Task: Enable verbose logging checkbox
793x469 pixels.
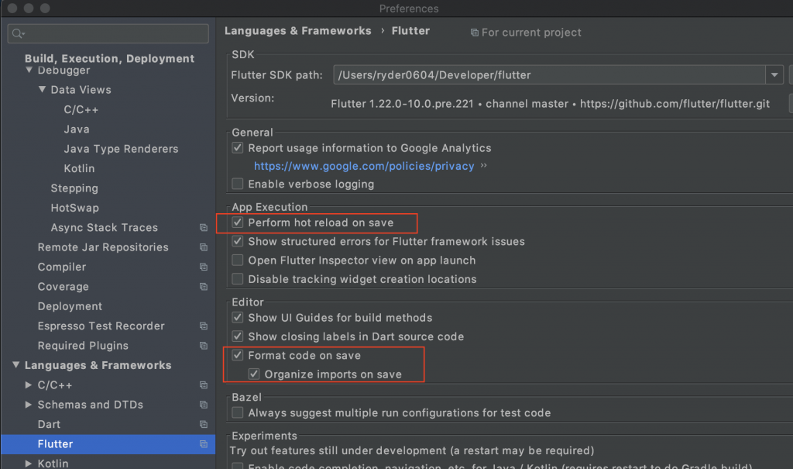Action: click(238, 184)
